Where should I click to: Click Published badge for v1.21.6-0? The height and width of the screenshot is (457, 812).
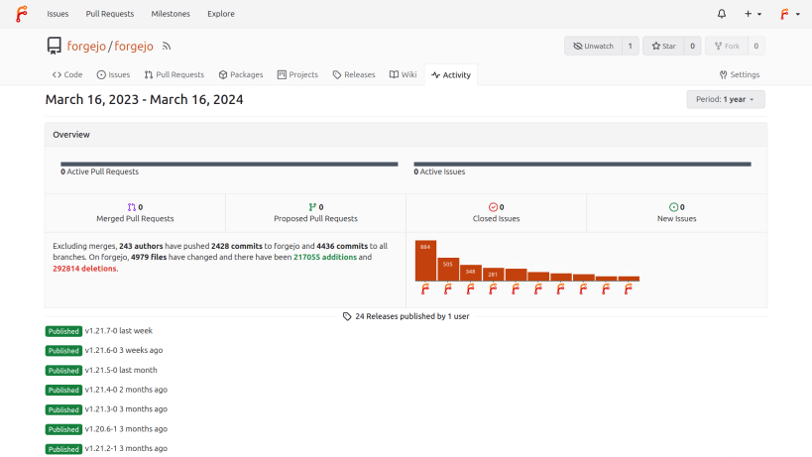[63, 351]
